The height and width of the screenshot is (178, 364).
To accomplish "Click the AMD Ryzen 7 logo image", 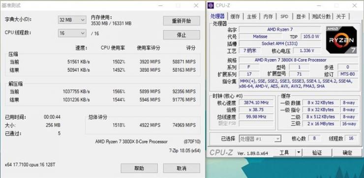I will coord(341,40).
